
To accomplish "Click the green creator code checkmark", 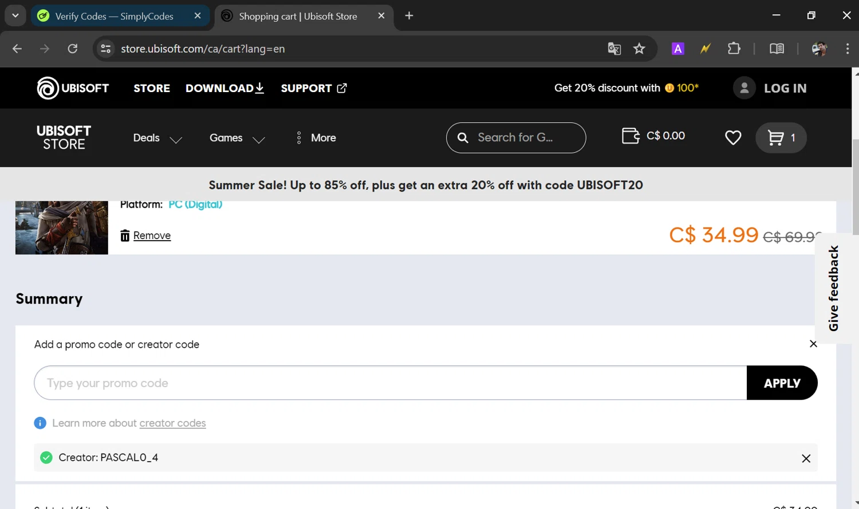I will [46, 458].
